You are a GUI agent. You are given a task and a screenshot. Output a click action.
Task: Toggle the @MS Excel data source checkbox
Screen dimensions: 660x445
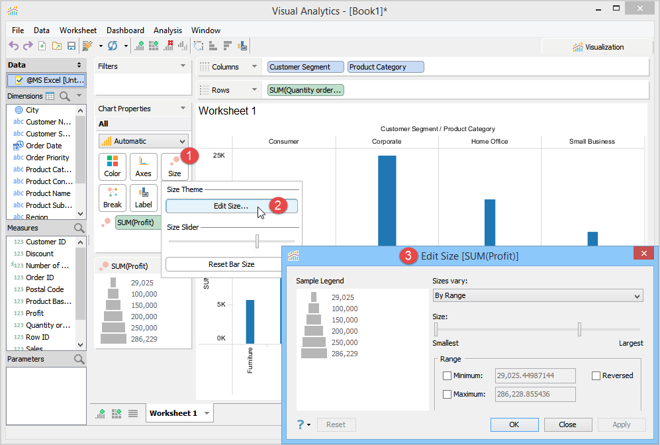pyautogui.click(x=19, y=80)
